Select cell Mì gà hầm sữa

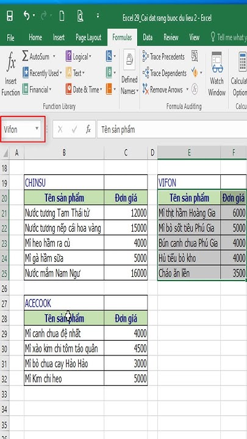pos(64,258)
